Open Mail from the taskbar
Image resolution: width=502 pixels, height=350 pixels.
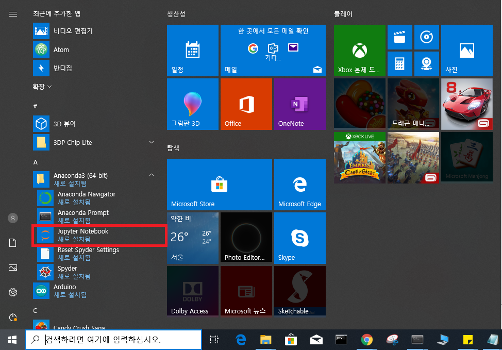tap(316, 339)
